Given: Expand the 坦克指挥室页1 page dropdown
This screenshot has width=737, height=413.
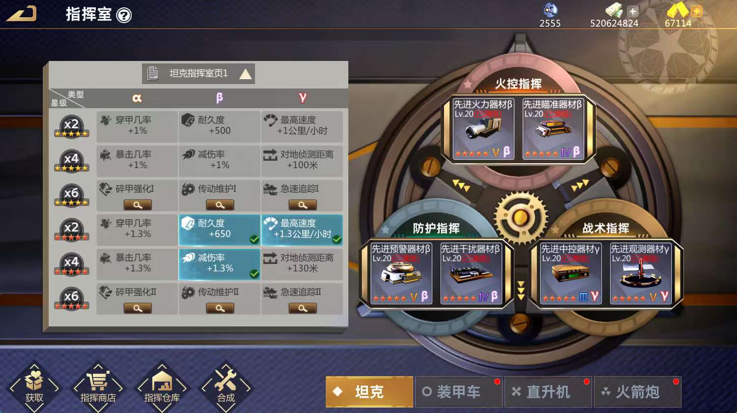Looking at the screenshot, I should [198, 74].
